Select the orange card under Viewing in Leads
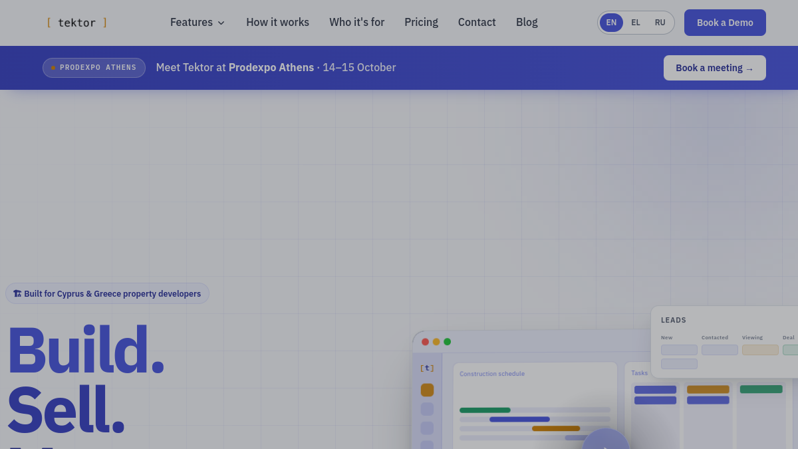Viewport: 798px width, 449px height. point(760,350)
